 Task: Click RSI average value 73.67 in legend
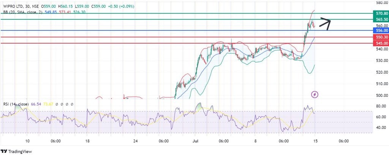[47, 104]
